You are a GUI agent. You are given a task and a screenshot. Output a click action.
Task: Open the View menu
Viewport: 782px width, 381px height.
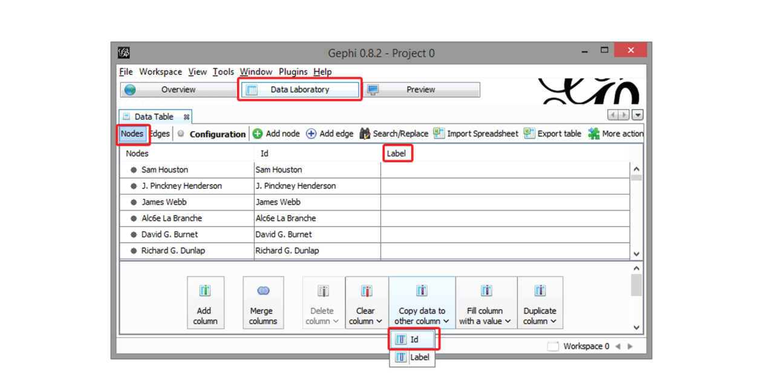pyautogui.click(x=197, y=71)
